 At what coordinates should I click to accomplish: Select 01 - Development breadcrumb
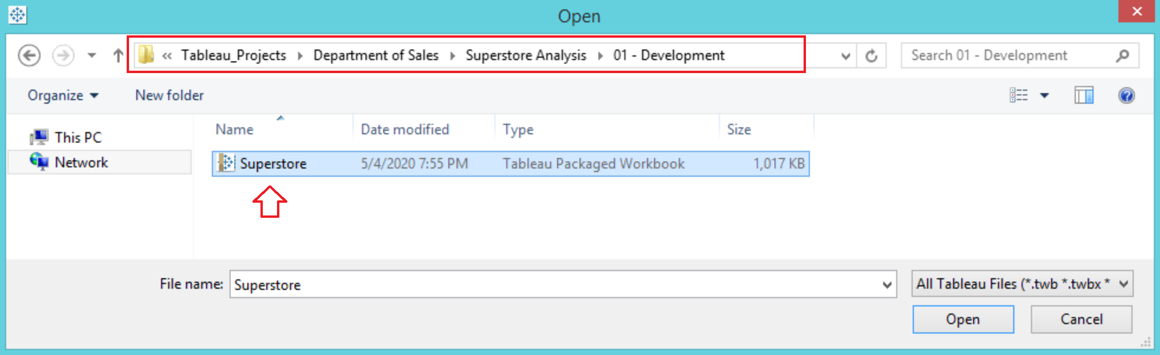[x=669, y=55]
